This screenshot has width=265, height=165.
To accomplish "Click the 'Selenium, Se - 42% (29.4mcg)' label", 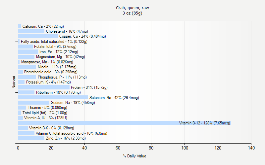I will click(114, 97).
